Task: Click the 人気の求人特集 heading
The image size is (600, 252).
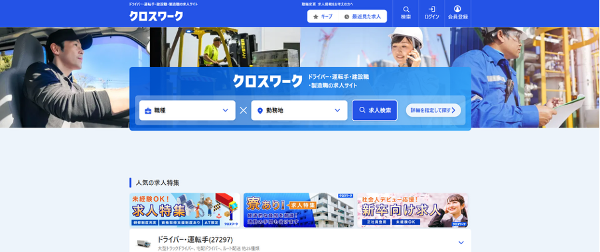Action: (x=158, y=183)
